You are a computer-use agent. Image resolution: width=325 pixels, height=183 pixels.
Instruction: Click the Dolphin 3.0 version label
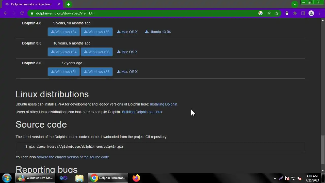(x=31, y=63)
